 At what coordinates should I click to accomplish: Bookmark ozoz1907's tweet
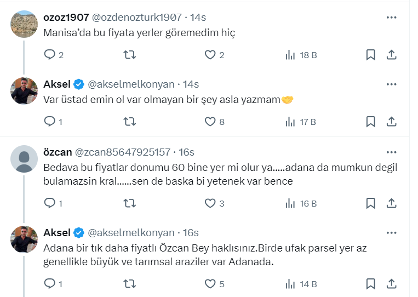pyautogui.click(x=370, y=55)
